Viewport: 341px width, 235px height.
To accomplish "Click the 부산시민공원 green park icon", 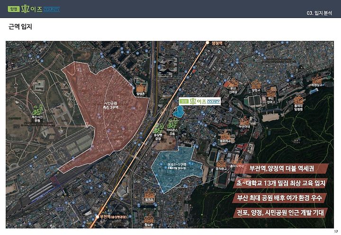I will click(x=37, y=110).
